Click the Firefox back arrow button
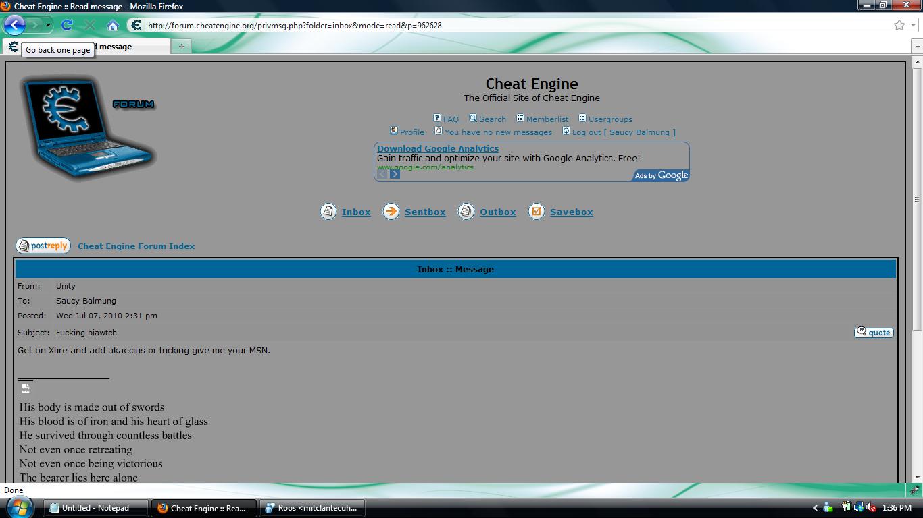Screen dimensions: 923x518 click(x=15, y=25)
